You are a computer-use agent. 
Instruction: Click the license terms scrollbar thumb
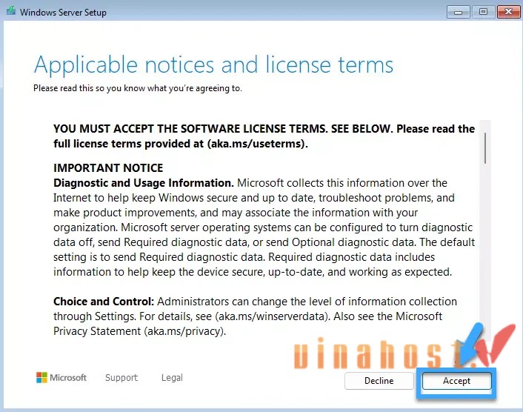pyautogui.click(x=485, y=147)
